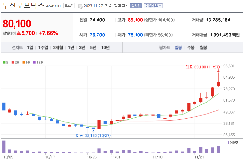243x165 pixels.
Task: Switch to the 월봉 monthly candle chart
Action: [x=203, y=48]
